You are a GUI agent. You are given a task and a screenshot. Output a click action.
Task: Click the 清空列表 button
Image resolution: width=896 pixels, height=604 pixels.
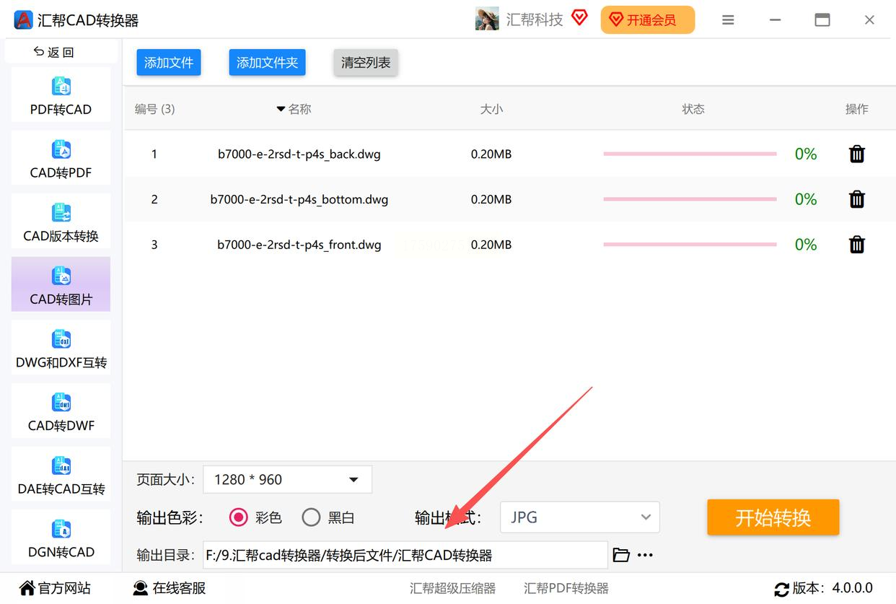[366, 63]
